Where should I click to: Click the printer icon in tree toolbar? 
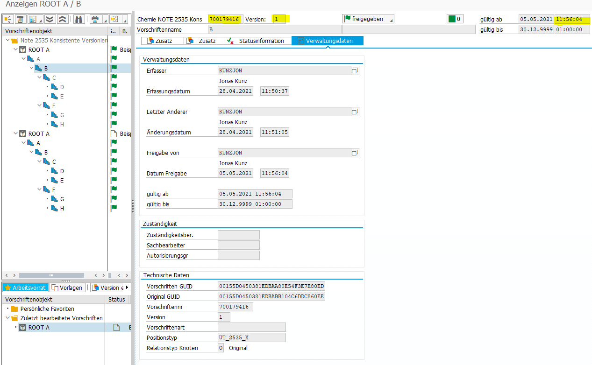[95, 19]
